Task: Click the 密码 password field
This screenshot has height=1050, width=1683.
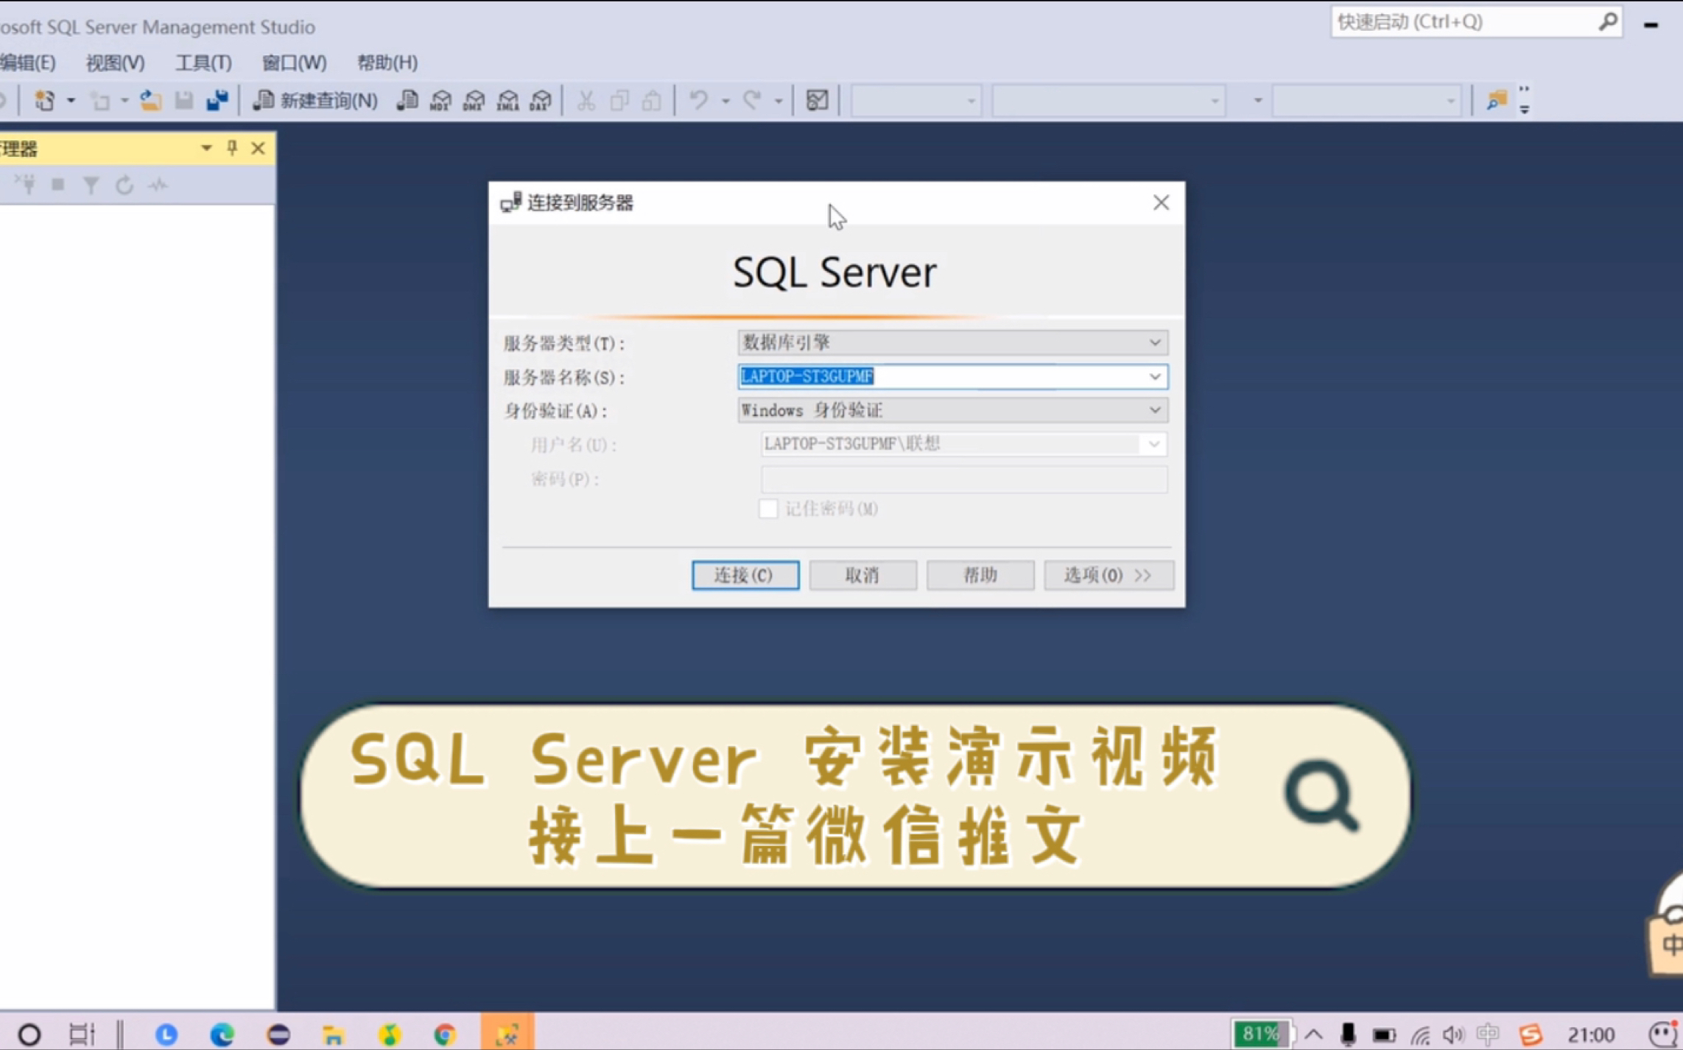Action: click(x=964, y=479)
